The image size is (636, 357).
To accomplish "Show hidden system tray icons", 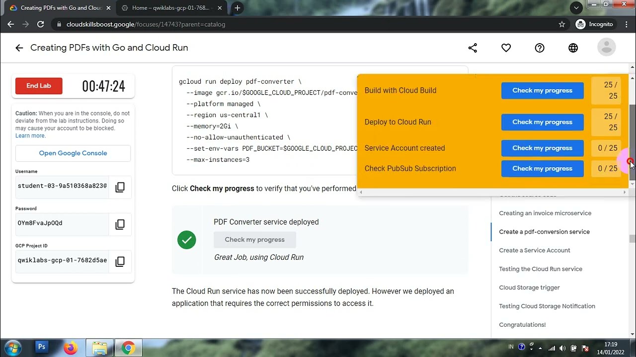I will 540,348.
